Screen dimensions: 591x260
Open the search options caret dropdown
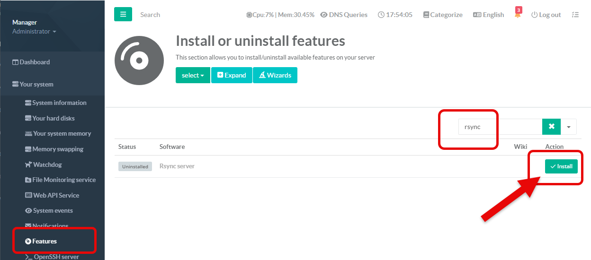569,127
